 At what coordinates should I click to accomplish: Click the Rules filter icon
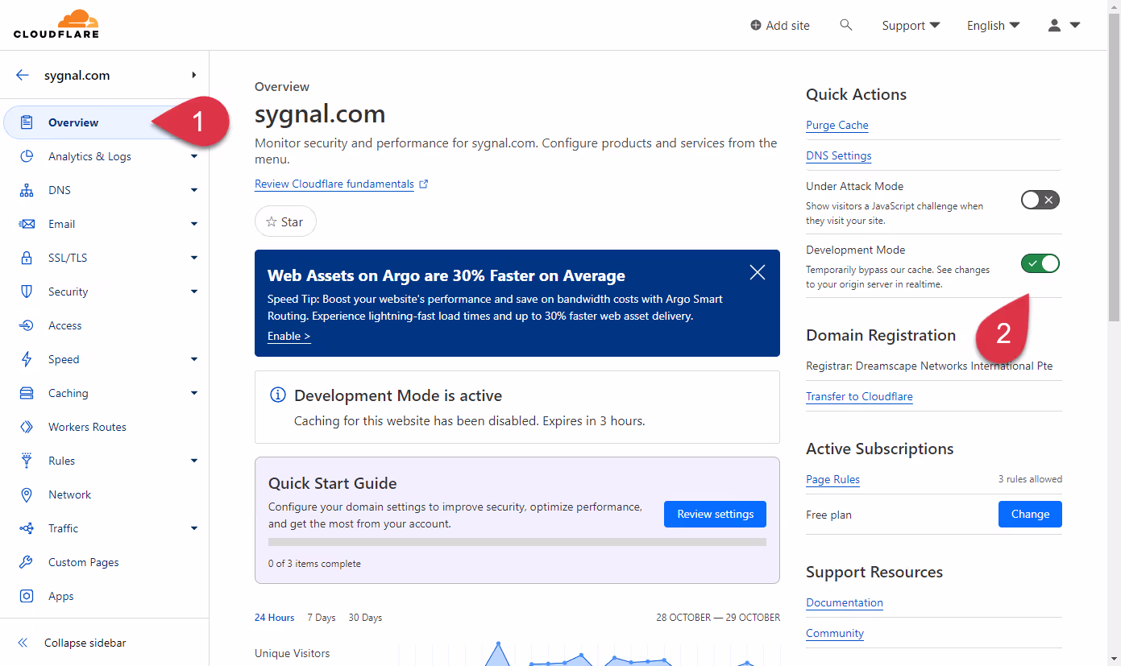[x=27, y=461]
